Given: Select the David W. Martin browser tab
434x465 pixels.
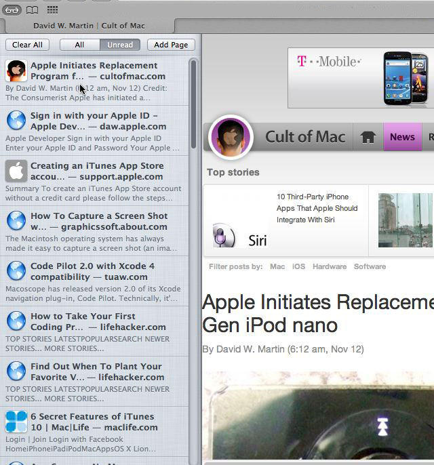Looking at the screenshot, I should (x=90, y=26).
